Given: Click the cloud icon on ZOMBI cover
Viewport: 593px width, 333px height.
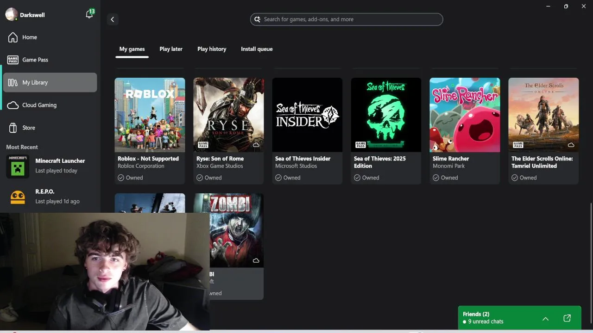Looking at the screenshot, I should click(256, 260).
